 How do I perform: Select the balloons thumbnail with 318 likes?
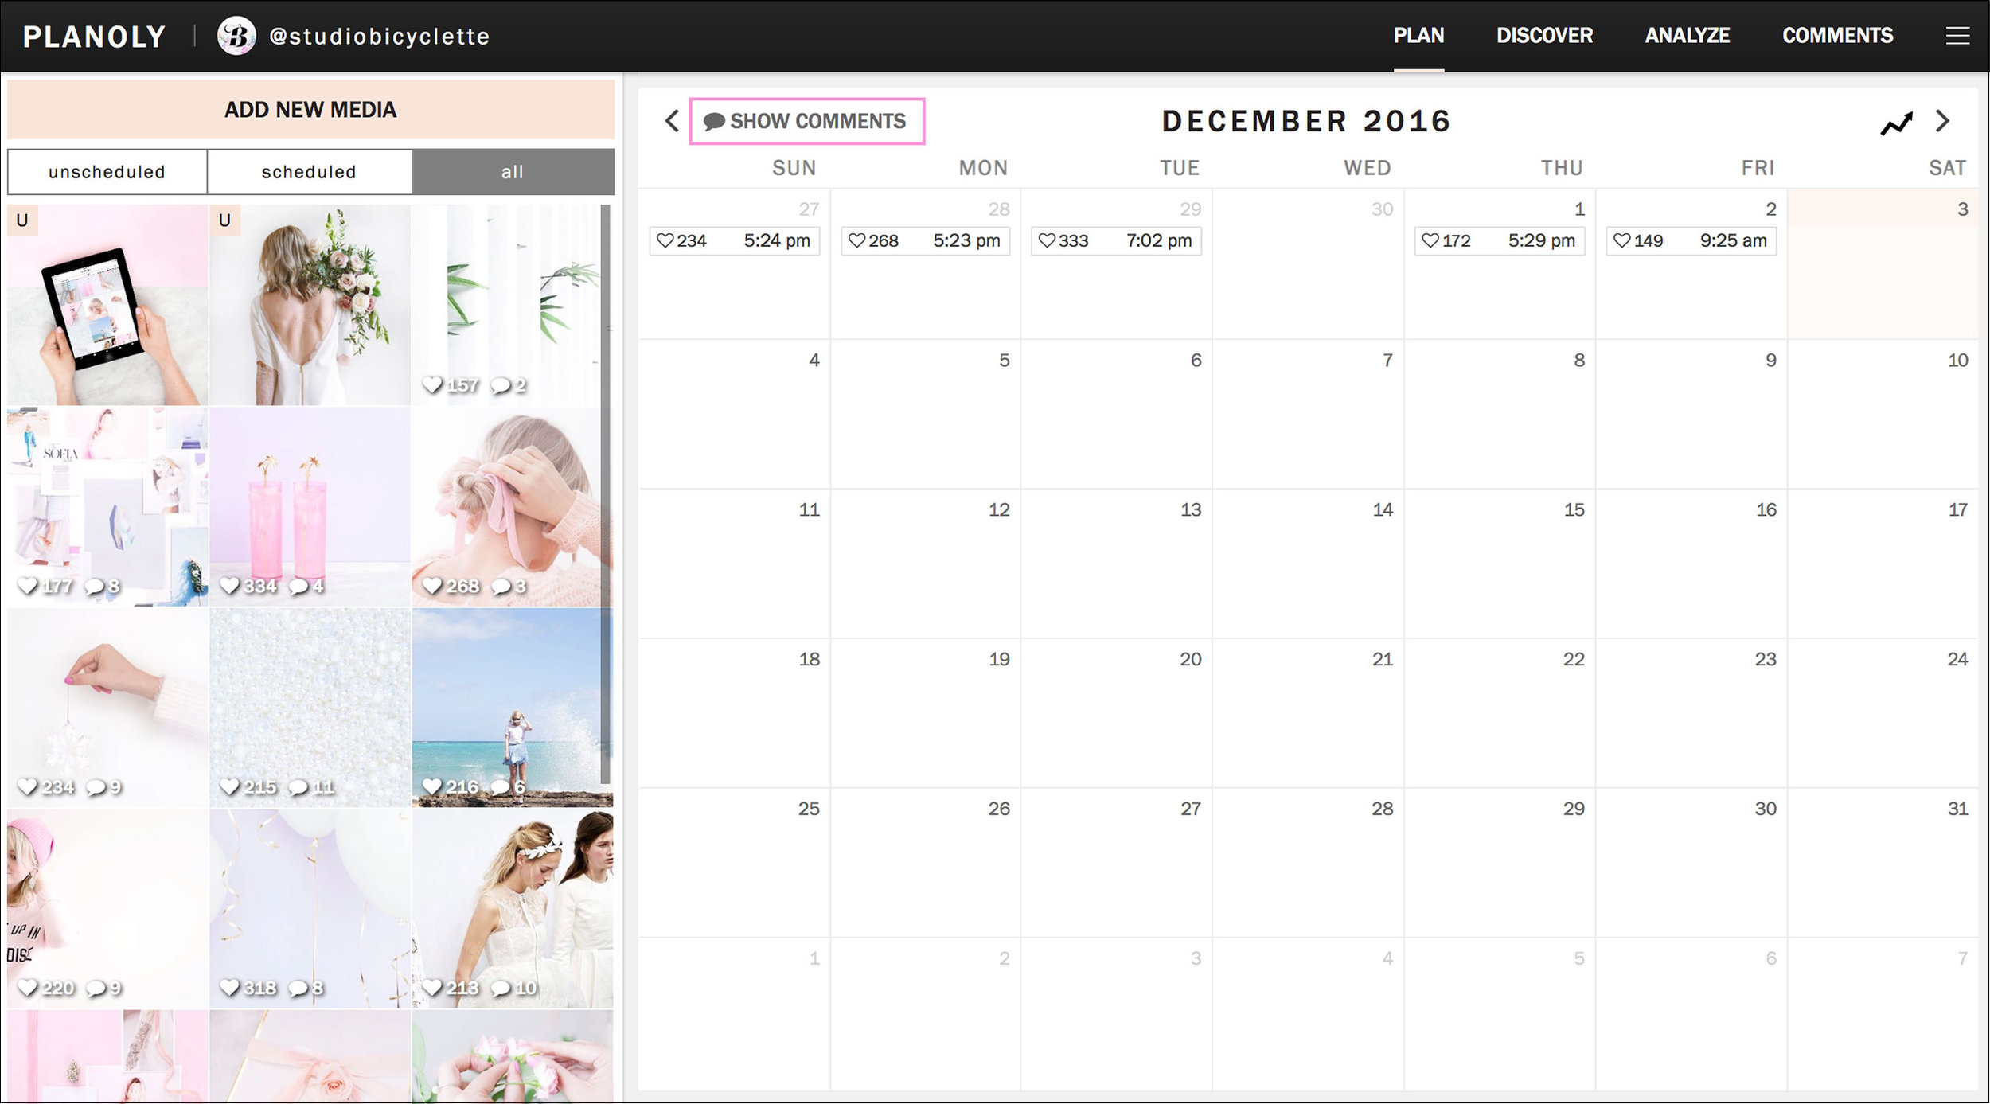coord(310,909)
